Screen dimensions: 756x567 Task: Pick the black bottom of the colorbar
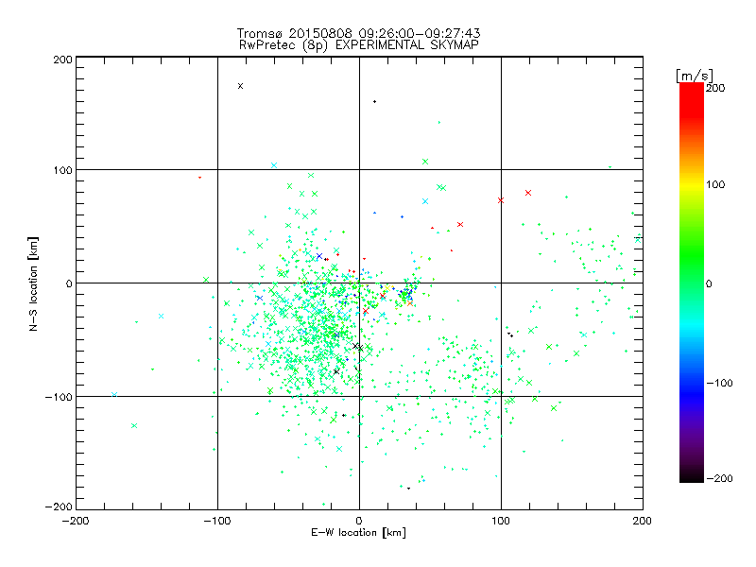tap(692, 477)
